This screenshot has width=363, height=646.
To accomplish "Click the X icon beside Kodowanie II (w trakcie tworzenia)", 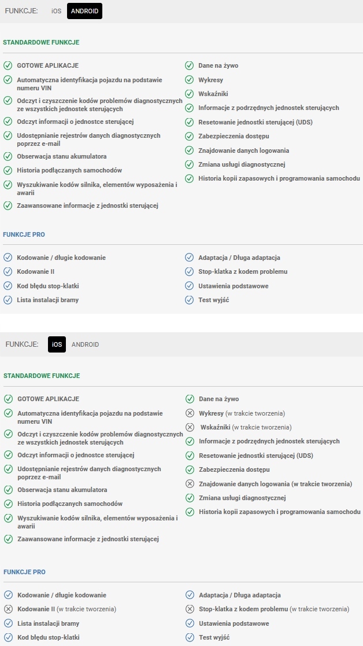I will tap(8, 609).
